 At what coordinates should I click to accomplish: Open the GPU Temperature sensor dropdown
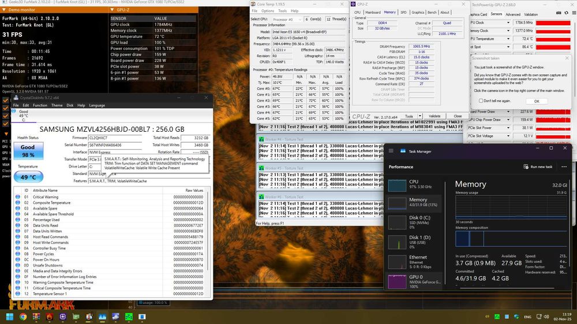[508, 39]
